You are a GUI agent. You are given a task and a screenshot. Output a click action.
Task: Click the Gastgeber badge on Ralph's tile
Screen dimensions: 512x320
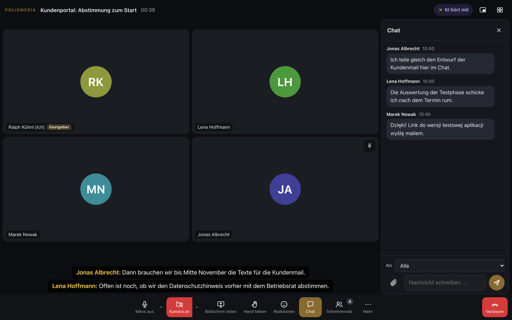[59, 127]
